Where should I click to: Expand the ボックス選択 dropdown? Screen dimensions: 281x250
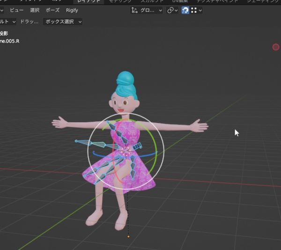(x=62, y=22)
